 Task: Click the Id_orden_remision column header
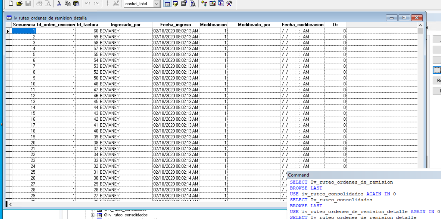click(x=56, y=25)
